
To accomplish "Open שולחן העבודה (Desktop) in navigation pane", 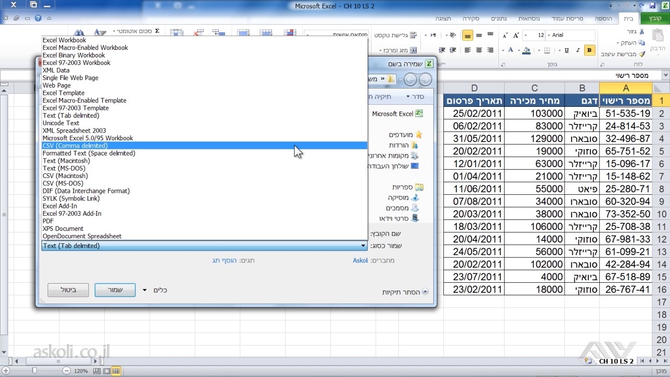I will 394,166.
